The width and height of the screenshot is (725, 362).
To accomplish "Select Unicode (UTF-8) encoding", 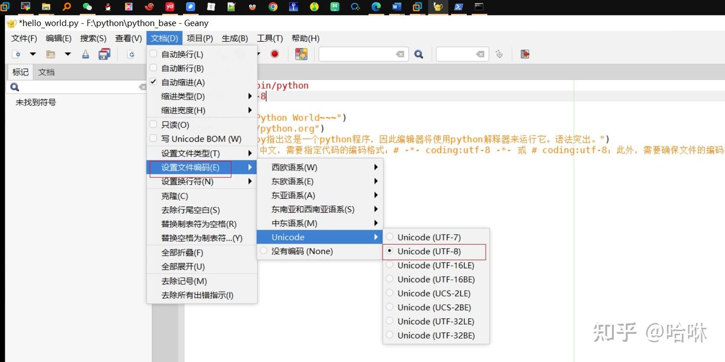I will (436, 251).
